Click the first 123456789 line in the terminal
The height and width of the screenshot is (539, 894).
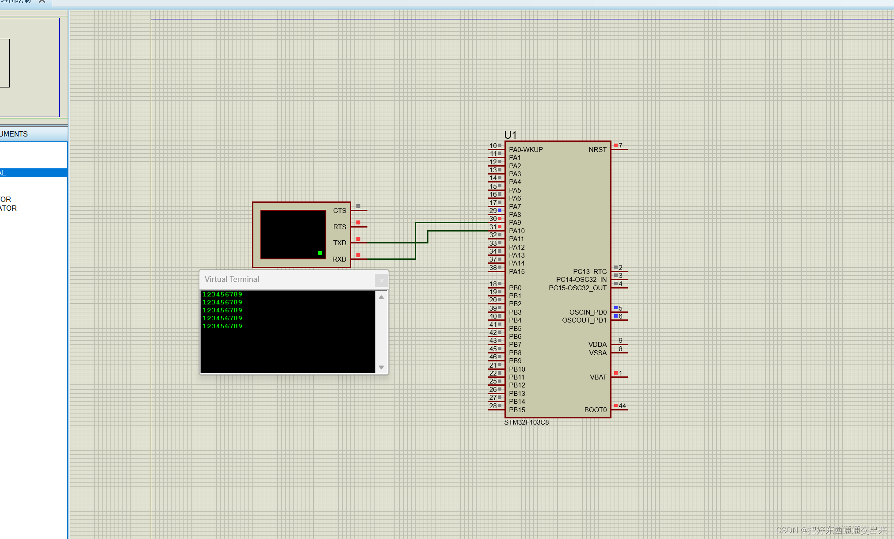(x=222, y=294)
